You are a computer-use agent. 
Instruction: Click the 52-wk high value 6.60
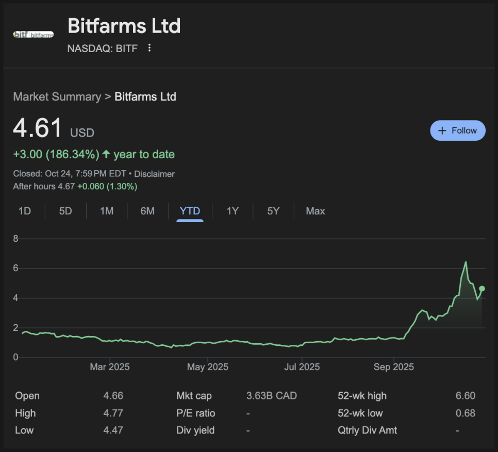[x=466, y=396]
